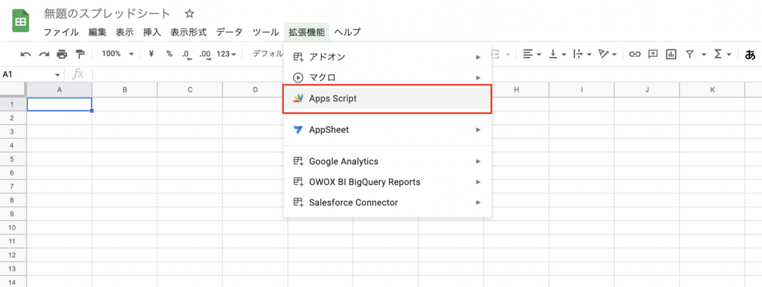Open the ファイル menu
This screenshot has height=287, width=762.
pos(61,32)
